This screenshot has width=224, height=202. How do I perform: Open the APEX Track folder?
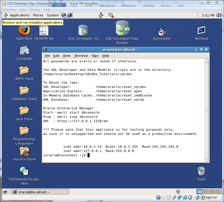point(24,70)
